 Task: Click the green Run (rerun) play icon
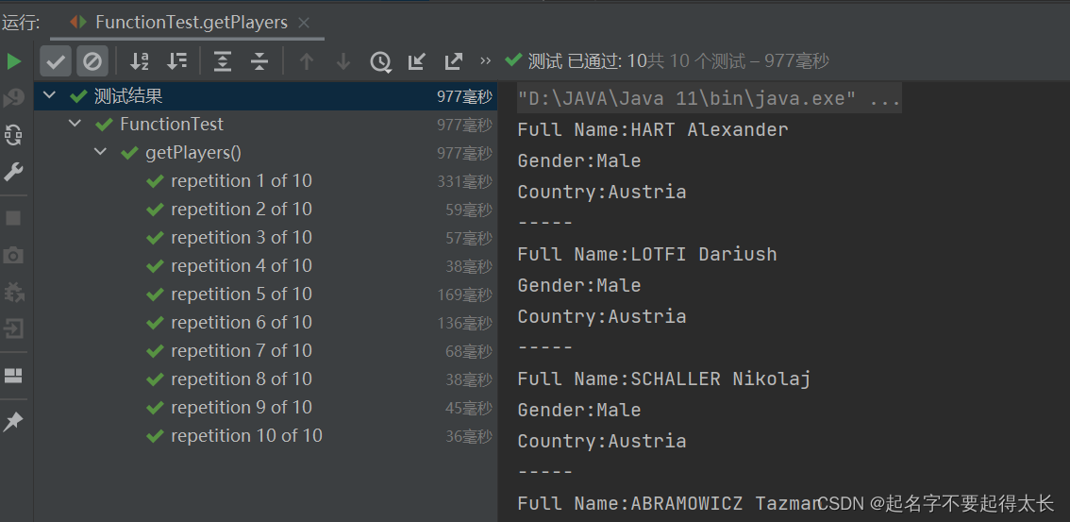[13, 62]
